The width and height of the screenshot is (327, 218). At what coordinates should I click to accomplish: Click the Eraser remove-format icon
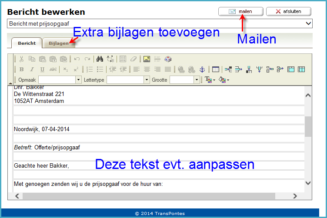click(x=133, y=59)
